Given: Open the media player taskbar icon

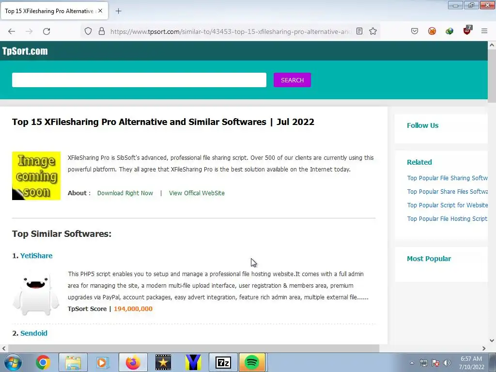Looking at the screenshot, I should (103, 362).
